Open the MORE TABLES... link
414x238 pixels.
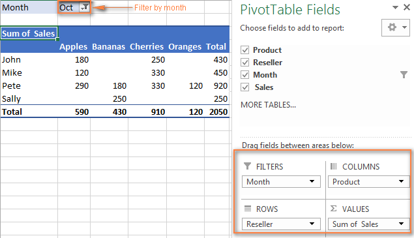click(x=268, y=105)
